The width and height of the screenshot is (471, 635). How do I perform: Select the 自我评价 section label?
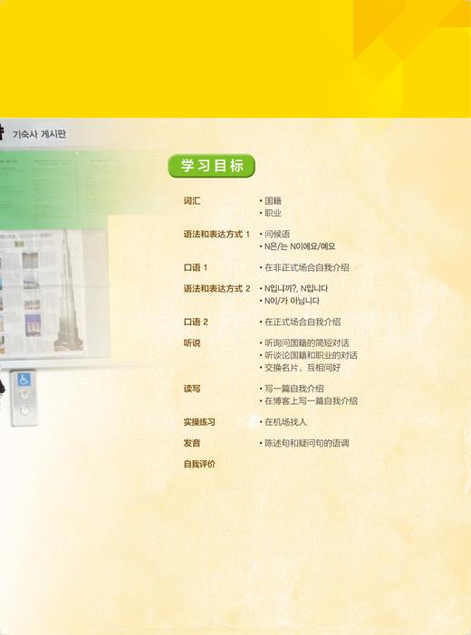[199, 465]
